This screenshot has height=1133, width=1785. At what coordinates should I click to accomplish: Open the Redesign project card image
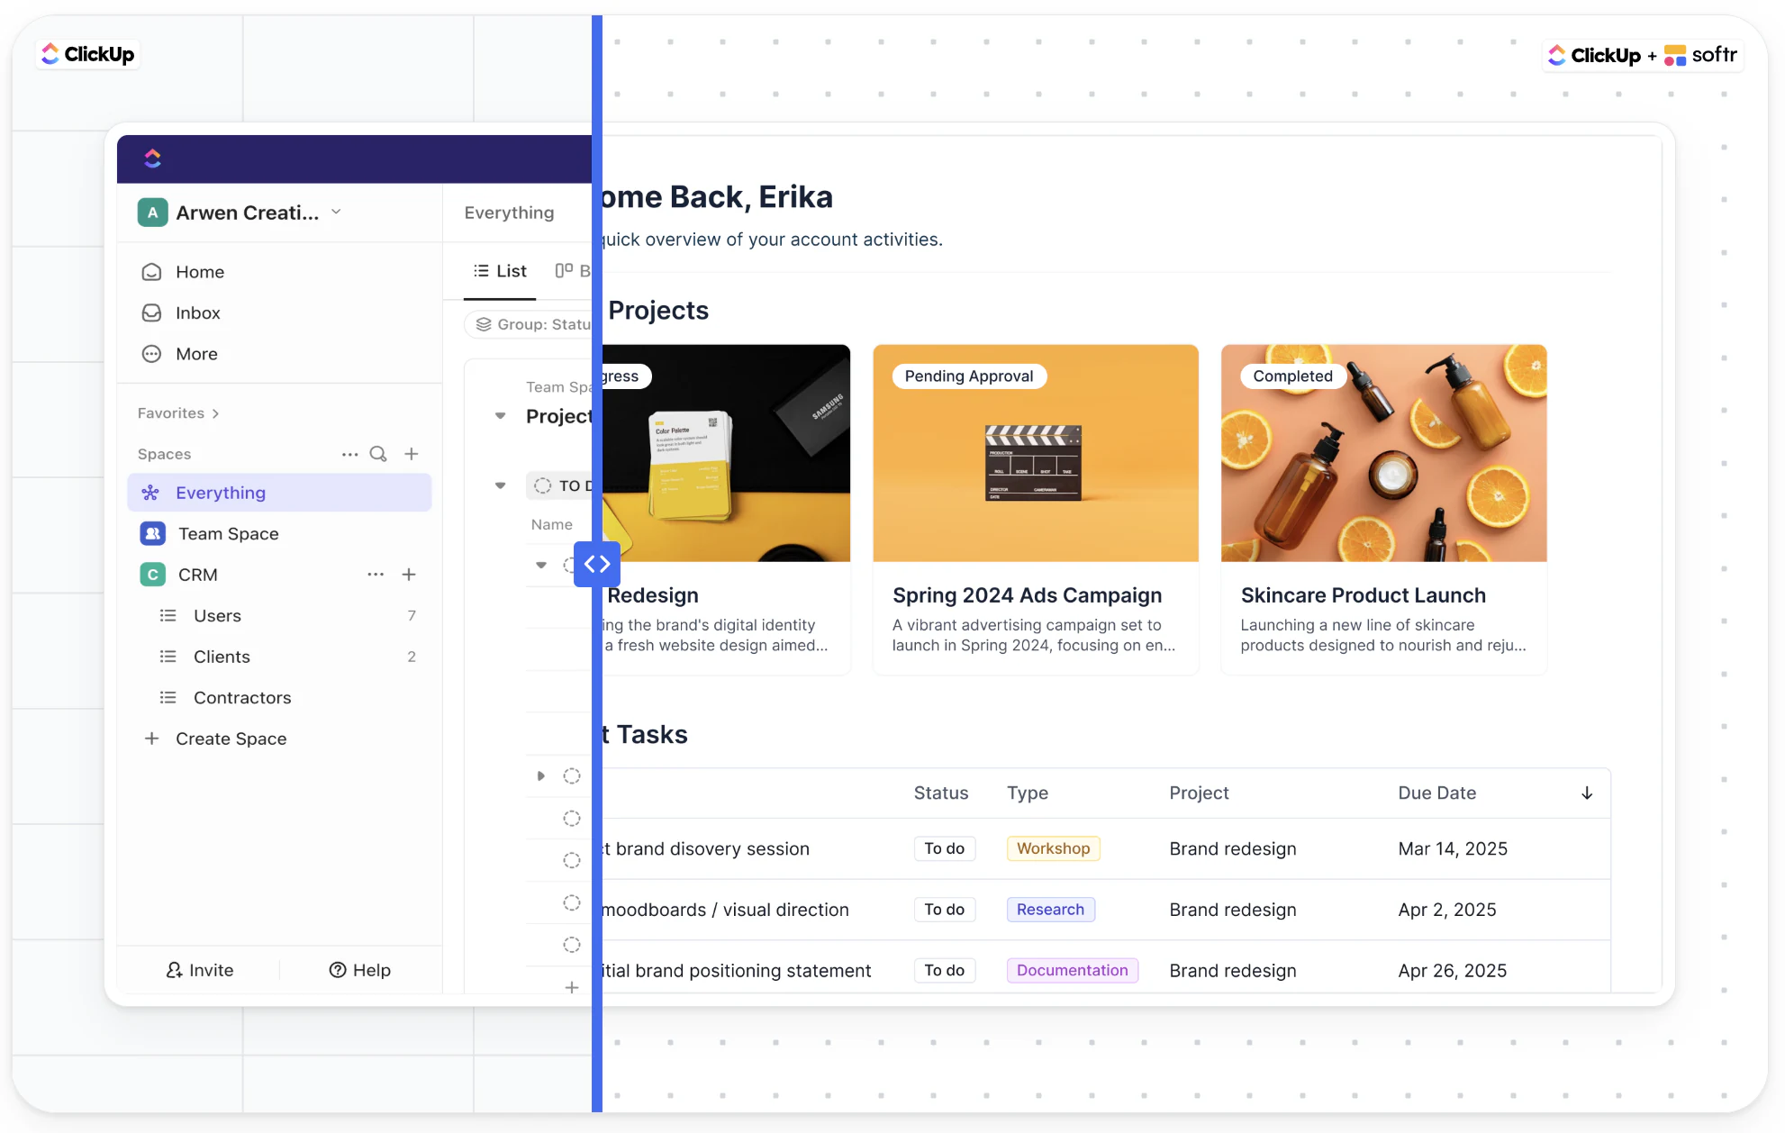pyautogui.click(x=726, y=453)
